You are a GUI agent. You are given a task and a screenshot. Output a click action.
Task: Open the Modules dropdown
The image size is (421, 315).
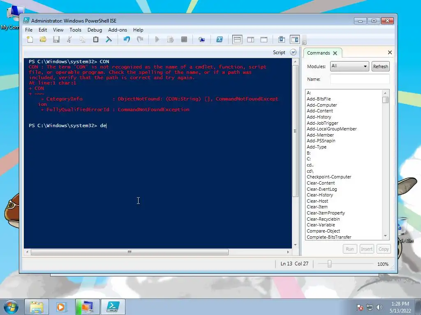click(x=349, y=66)
